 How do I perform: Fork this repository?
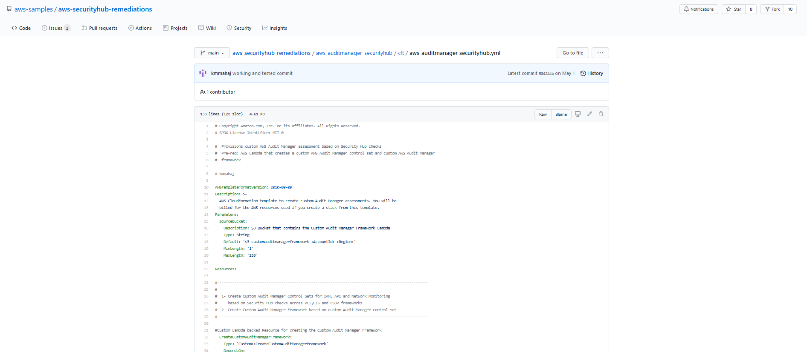coord(772,9)
